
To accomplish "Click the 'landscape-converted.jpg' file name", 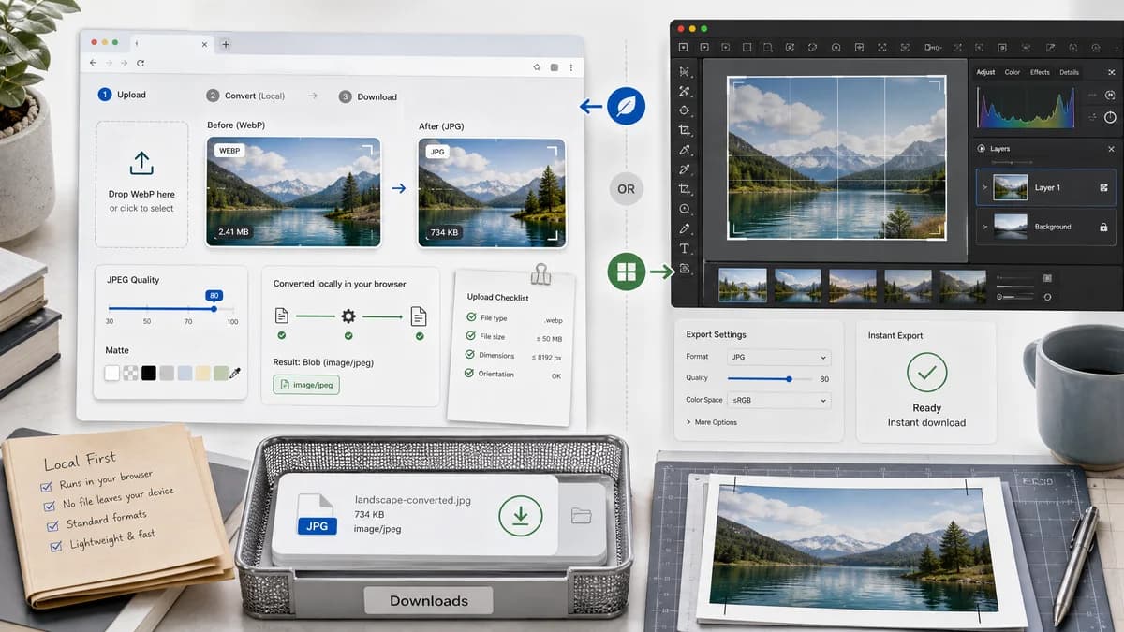I will click(x=413, y=500).
